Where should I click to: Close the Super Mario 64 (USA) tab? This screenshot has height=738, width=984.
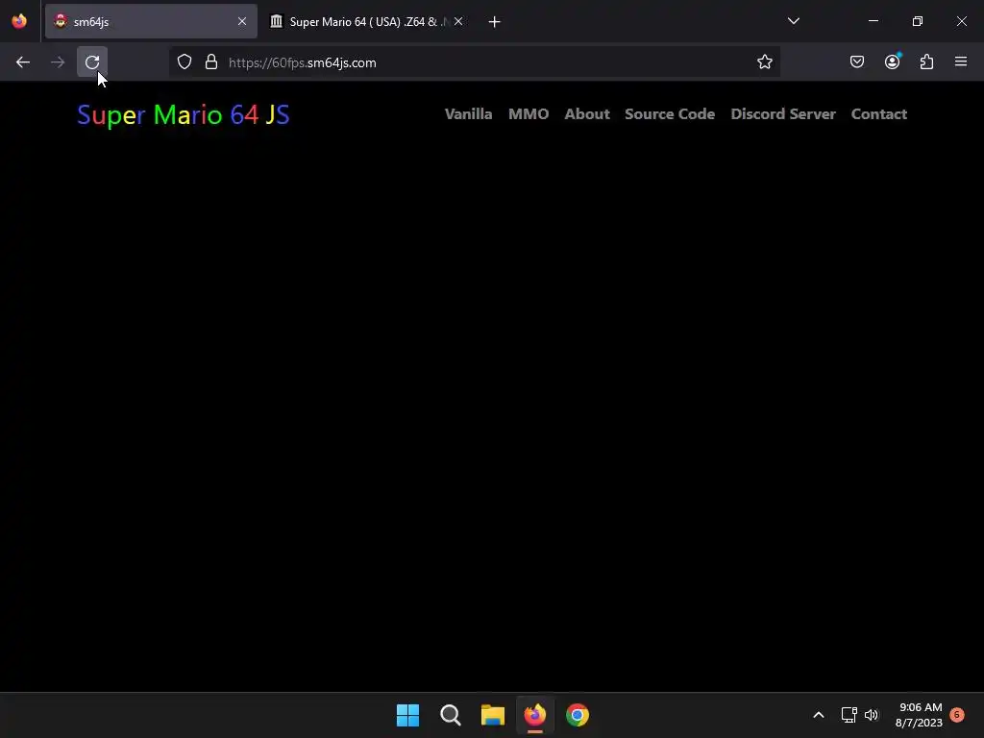coord(458,21)
